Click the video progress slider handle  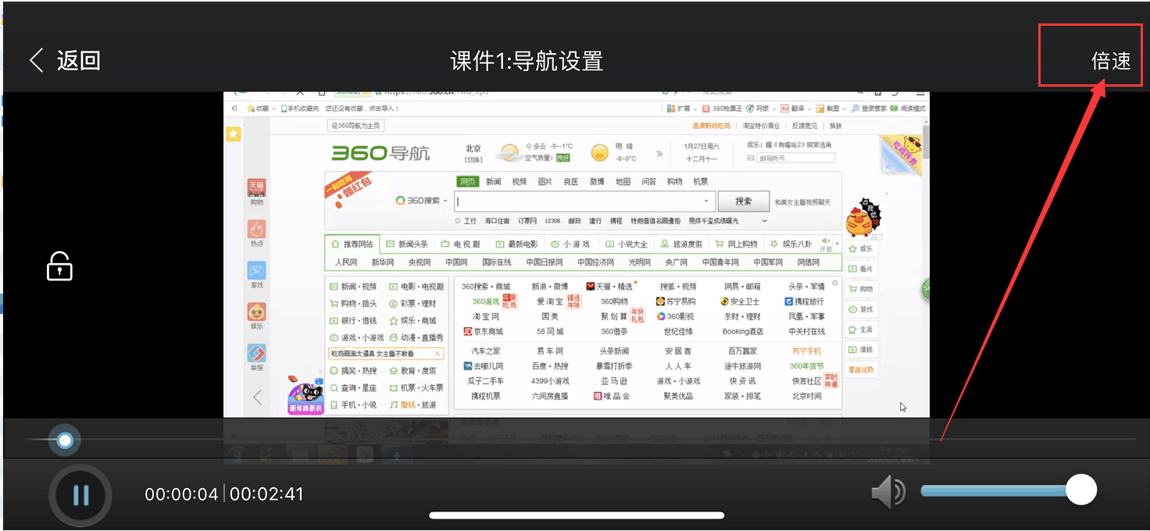(x=65, y=441)
